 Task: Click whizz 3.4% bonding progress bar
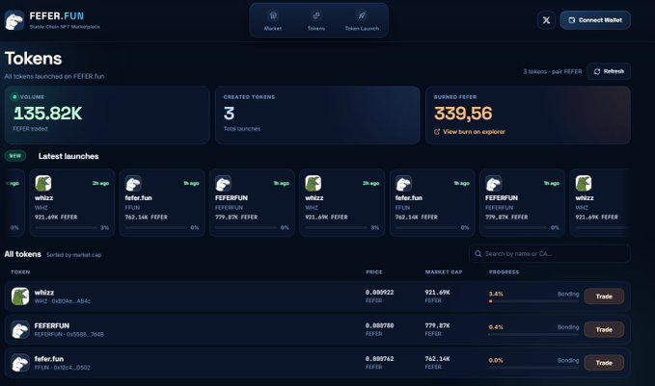coord(533,301)
